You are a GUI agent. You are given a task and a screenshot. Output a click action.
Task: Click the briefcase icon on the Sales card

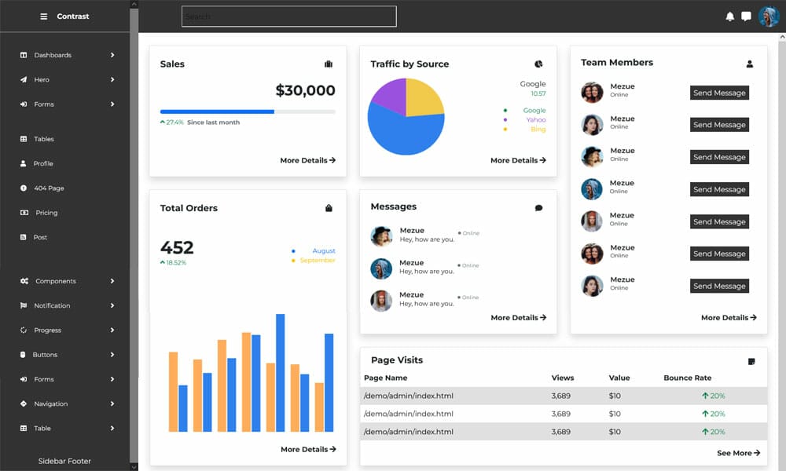pos(329,64)
